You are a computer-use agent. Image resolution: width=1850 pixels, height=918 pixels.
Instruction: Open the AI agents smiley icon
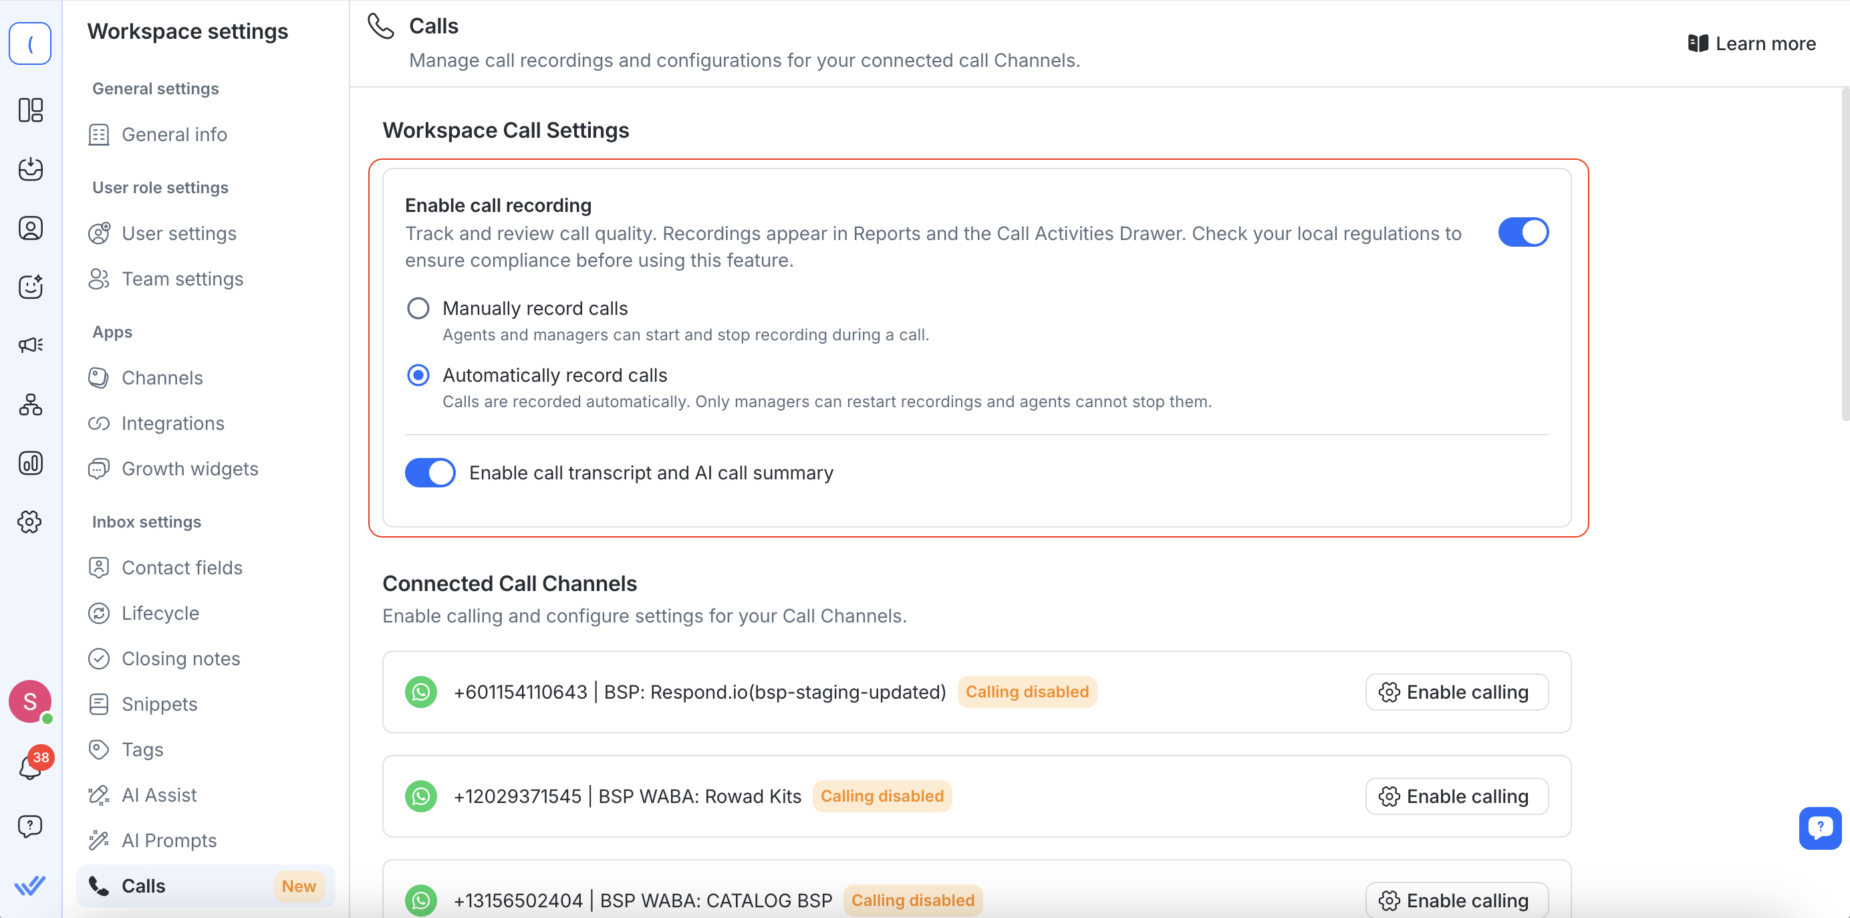click(30, 287)
